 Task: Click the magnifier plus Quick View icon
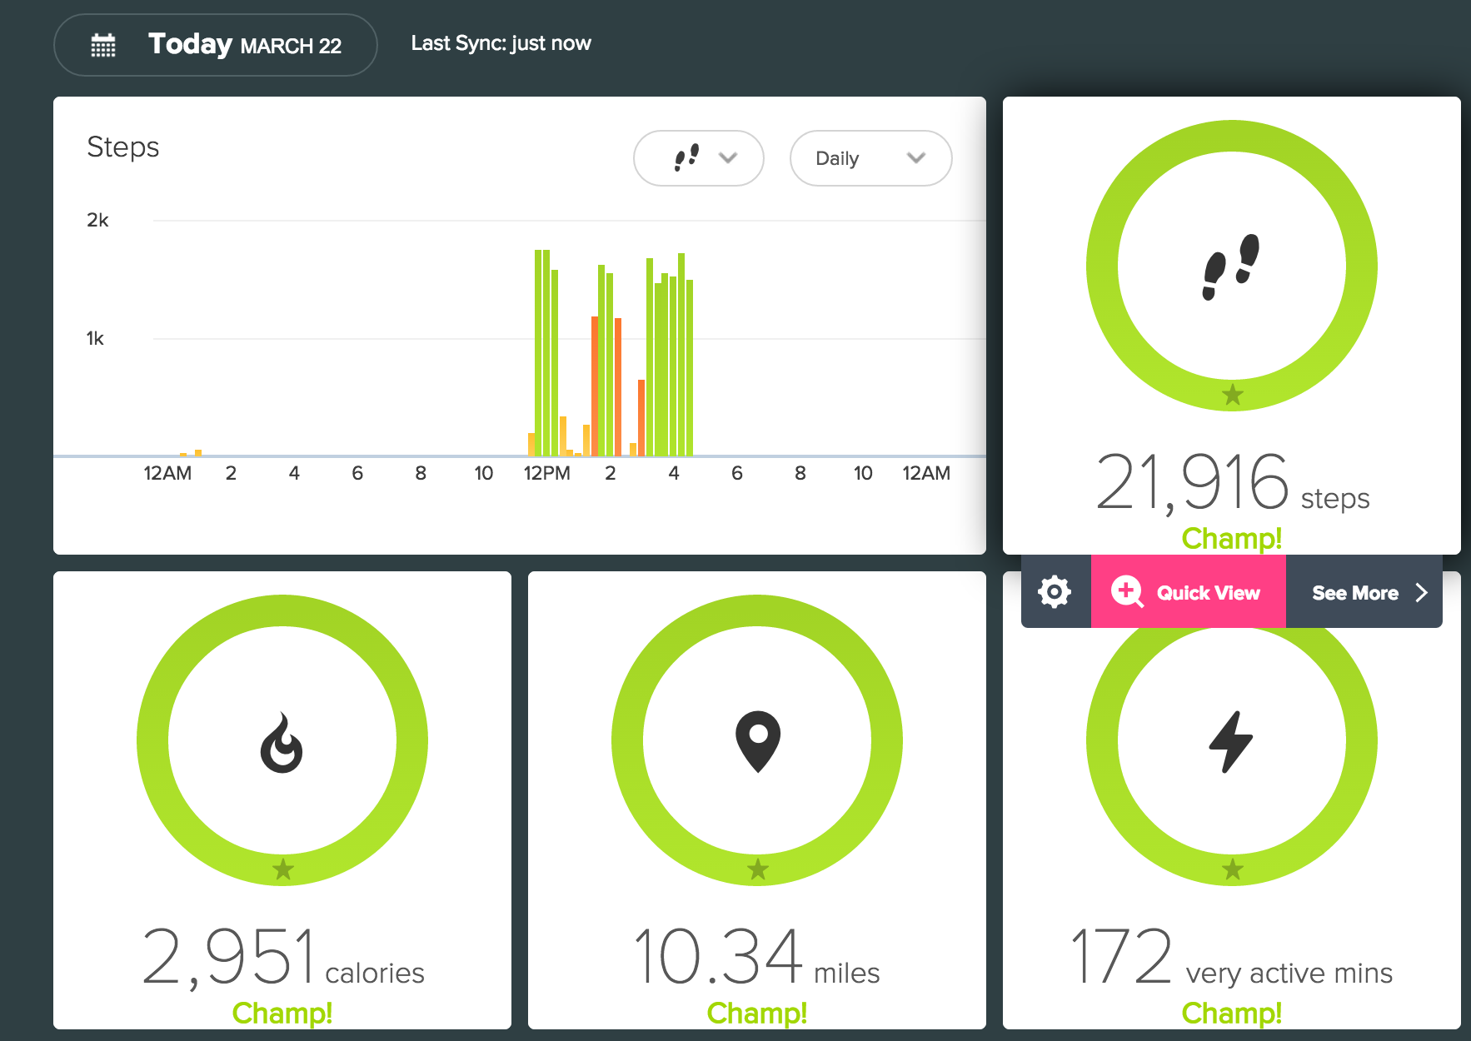[x=1127, y=592]
